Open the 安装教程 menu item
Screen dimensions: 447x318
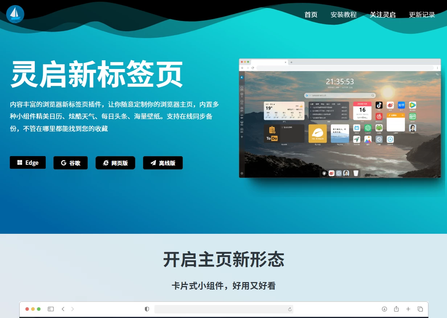[x=344, y=15]
